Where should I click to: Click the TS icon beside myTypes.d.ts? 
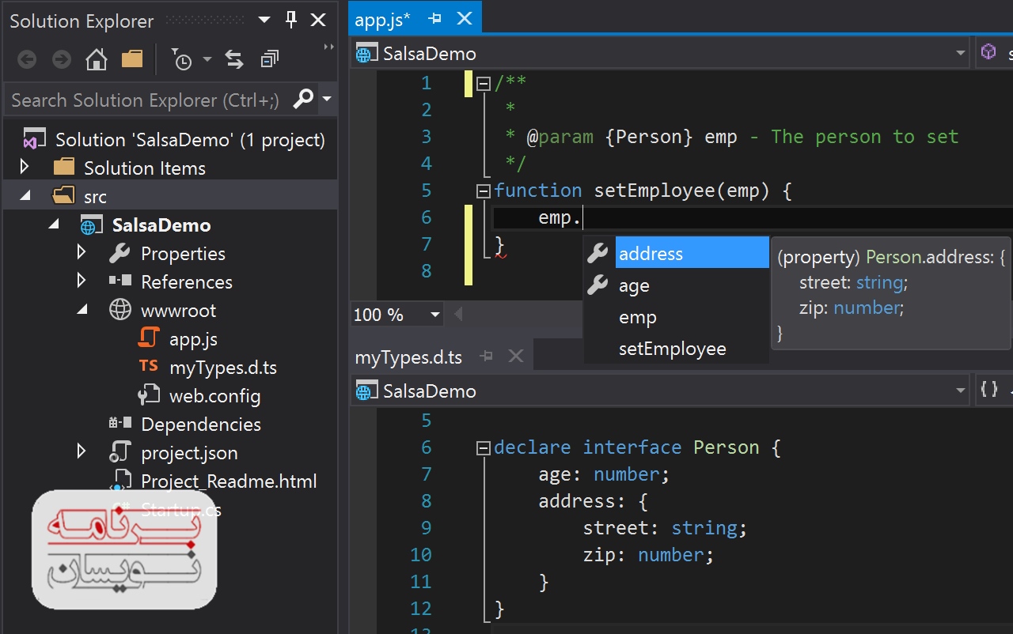pyautogui.click(x=149, y=367)
